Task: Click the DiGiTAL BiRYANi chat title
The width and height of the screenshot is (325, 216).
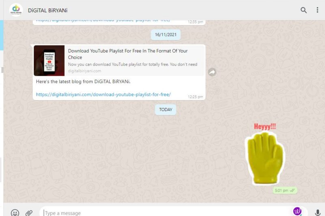Action: pos(48,11)
